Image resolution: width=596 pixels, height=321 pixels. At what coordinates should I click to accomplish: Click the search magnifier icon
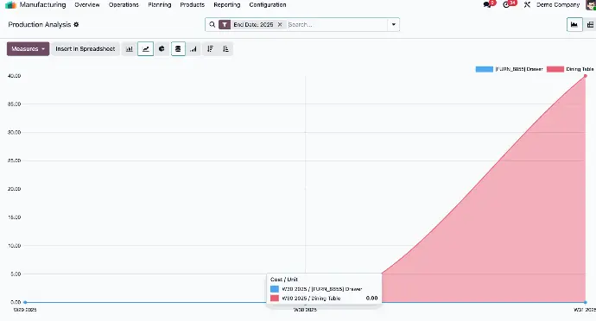[x=212, y=25]
